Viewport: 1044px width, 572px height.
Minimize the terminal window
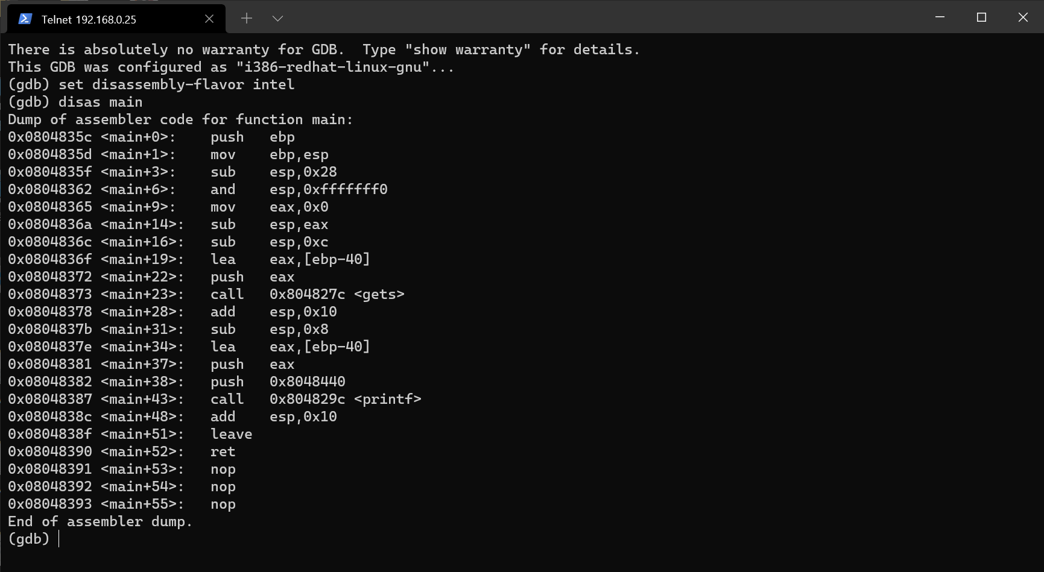[x=940, y=17]
